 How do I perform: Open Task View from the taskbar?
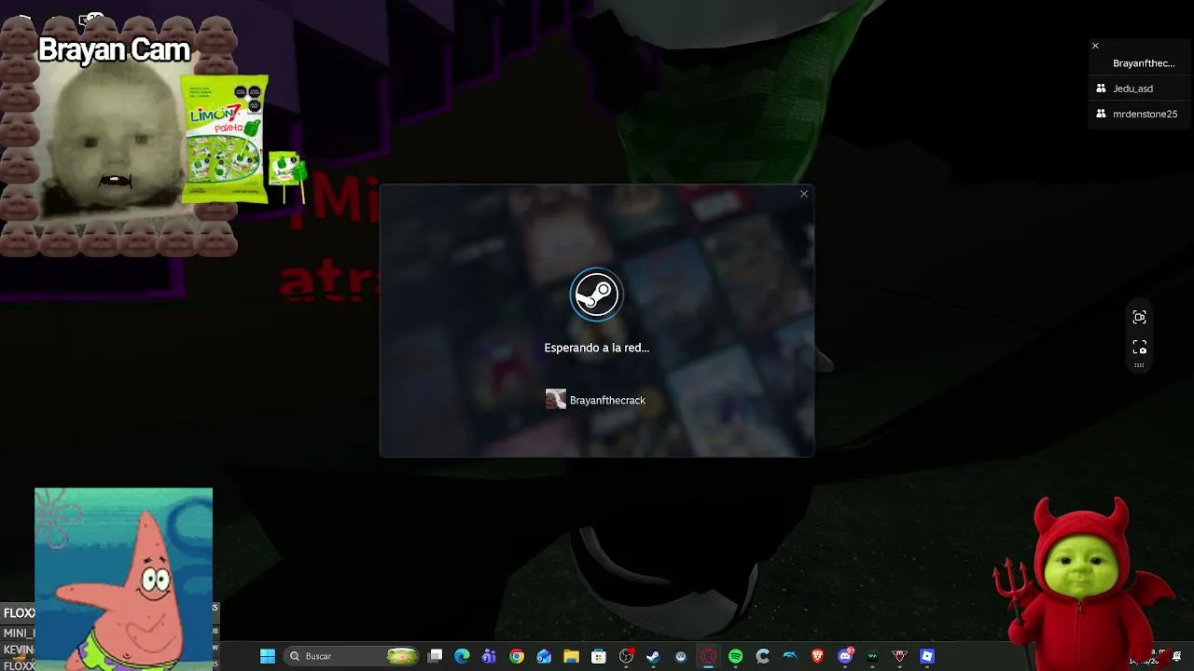click(435, 656)
